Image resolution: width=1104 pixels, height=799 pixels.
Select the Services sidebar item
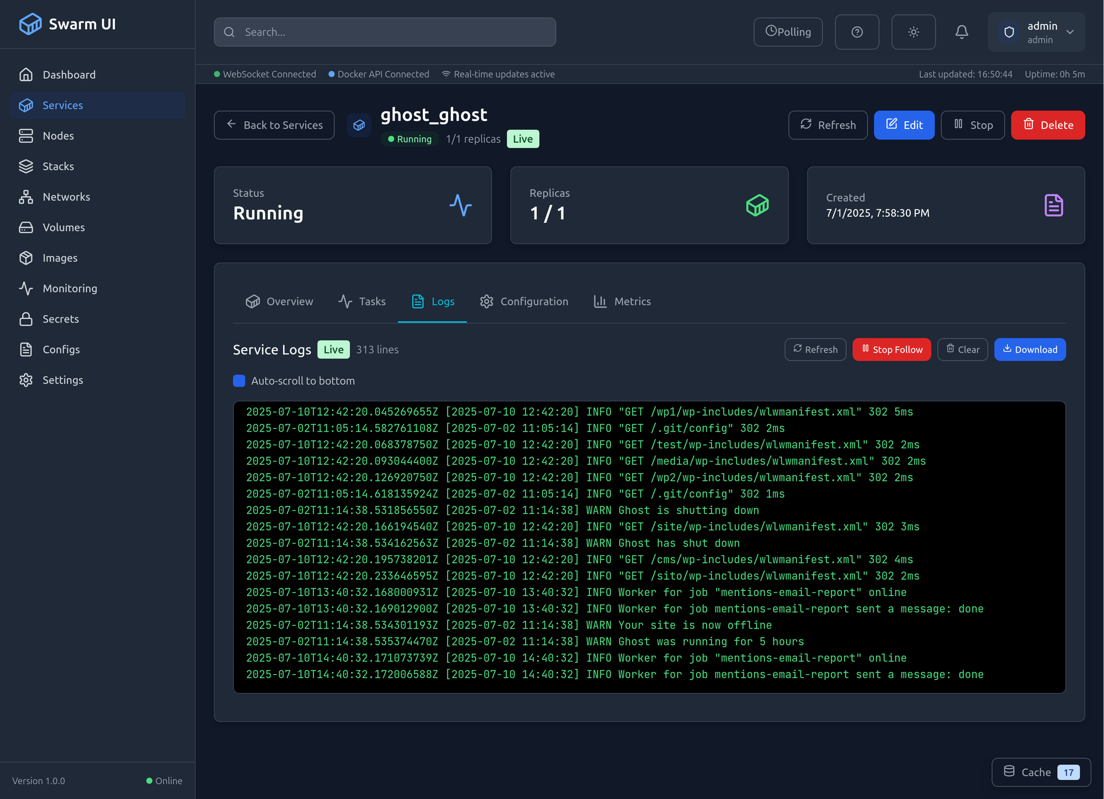point(97,105)
